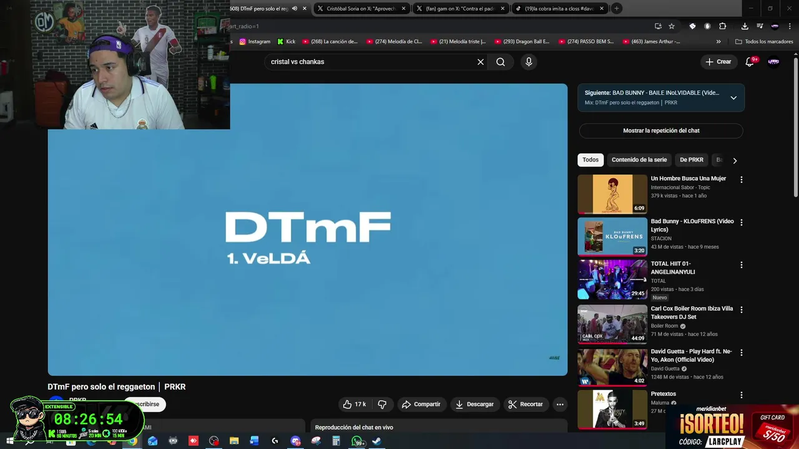Click the Compartir button

pyautogui.click(x=421, y=404)
